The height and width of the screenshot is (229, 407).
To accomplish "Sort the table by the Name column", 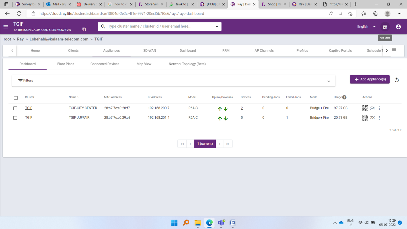I will pyautogui.click(x=74, y=97).
